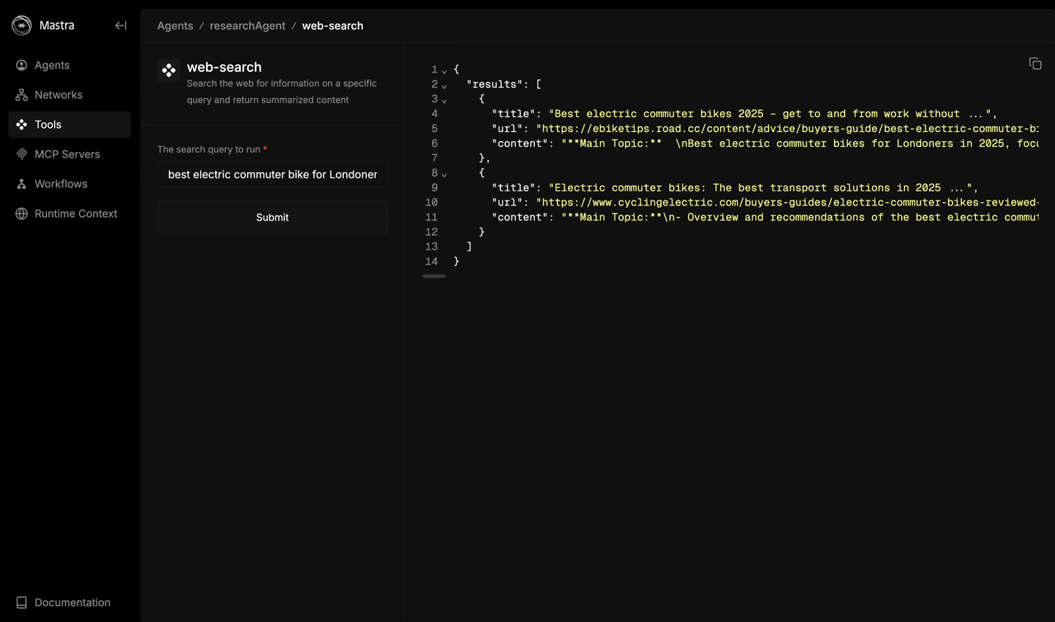This screenshot has height=622, width=1055.
Task: Click the Runtime Context globe icon
Action: pos(21,214)
